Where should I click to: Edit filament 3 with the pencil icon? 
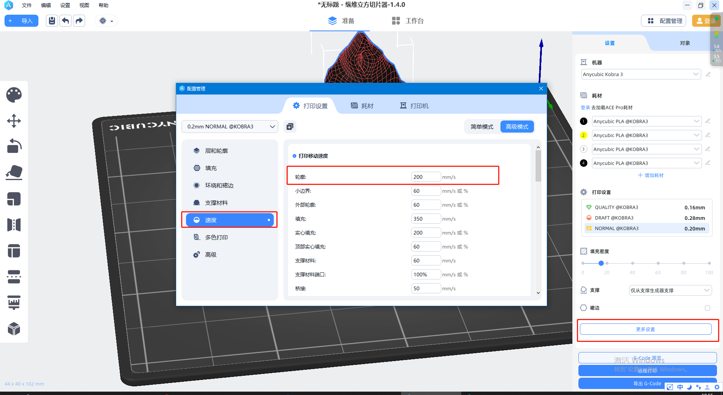pyautogui.click(x=708, y=149)
